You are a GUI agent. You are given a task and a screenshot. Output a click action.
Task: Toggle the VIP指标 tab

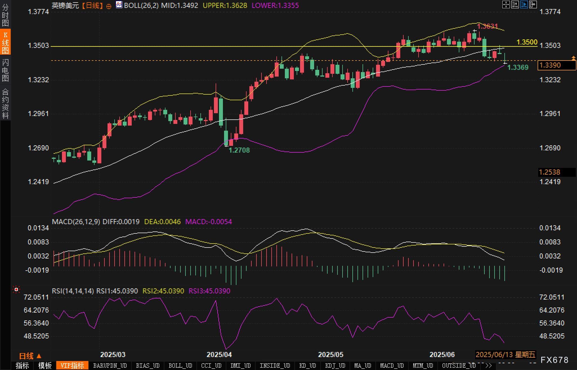[x=72, y=366]
